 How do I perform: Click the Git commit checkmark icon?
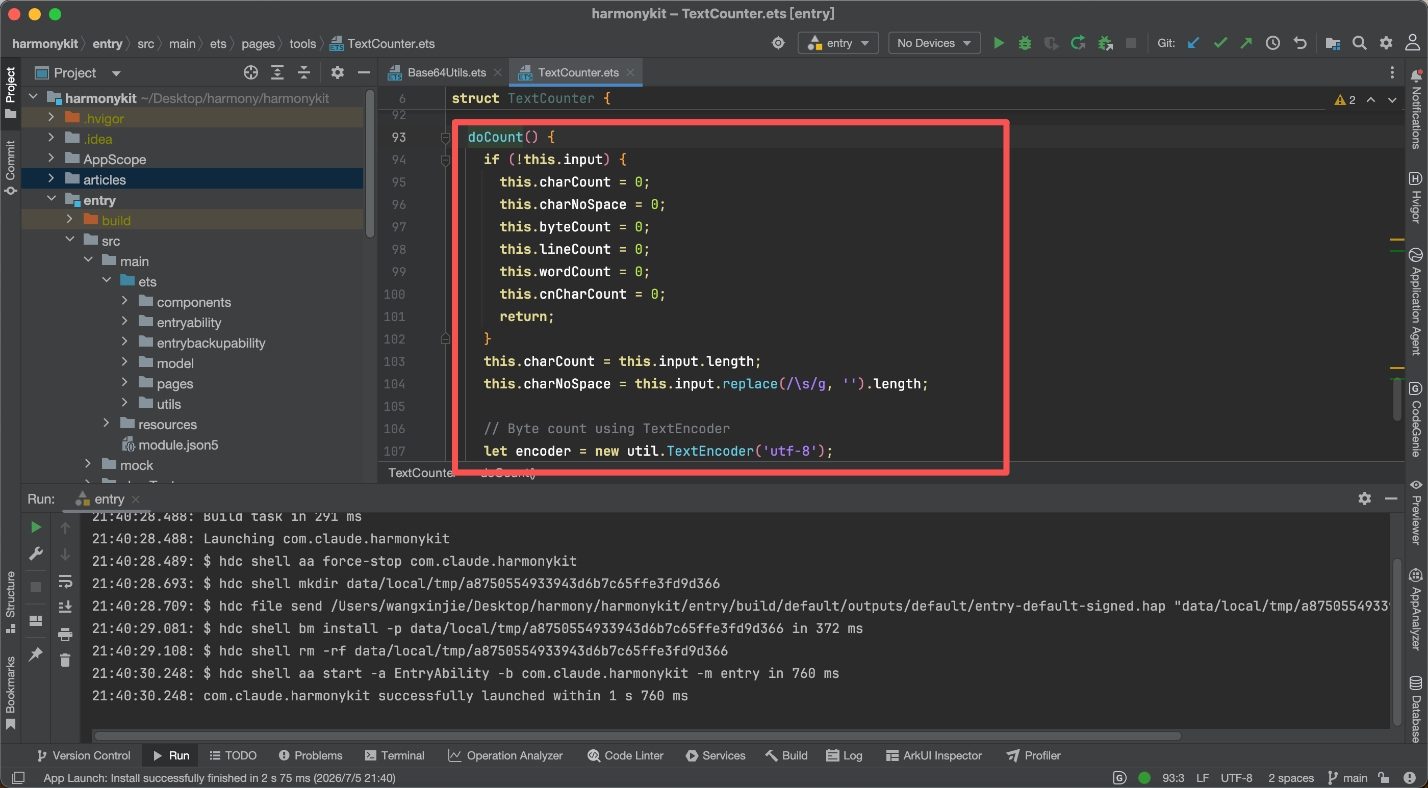pos(1220,43)
